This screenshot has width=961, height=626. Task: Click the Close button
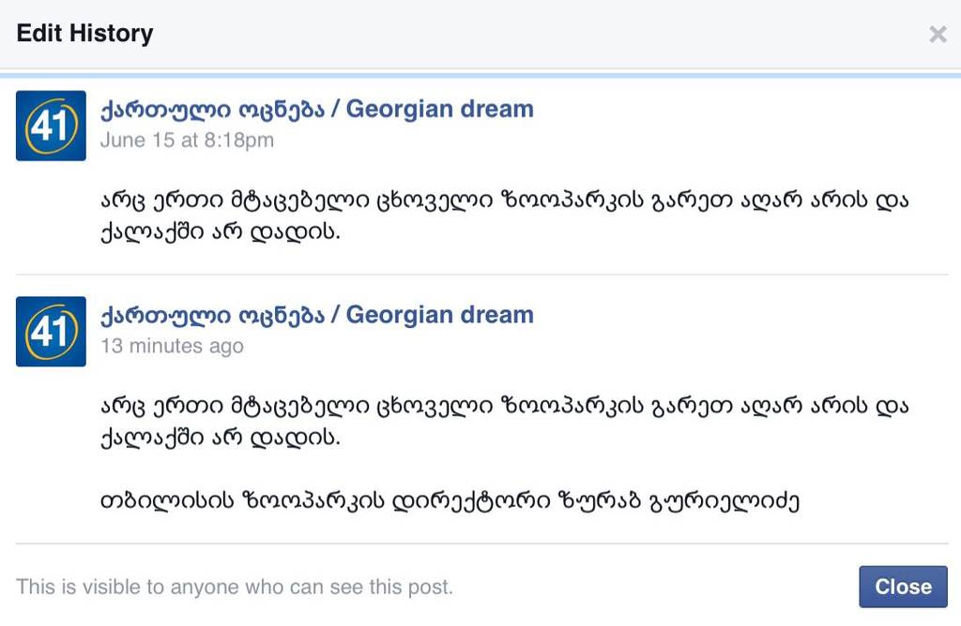click(x=903, y=587)
